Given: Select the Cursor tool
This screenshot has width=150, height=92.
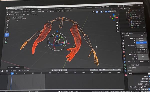Looking at the screenshot, I should tap(8, 21).
